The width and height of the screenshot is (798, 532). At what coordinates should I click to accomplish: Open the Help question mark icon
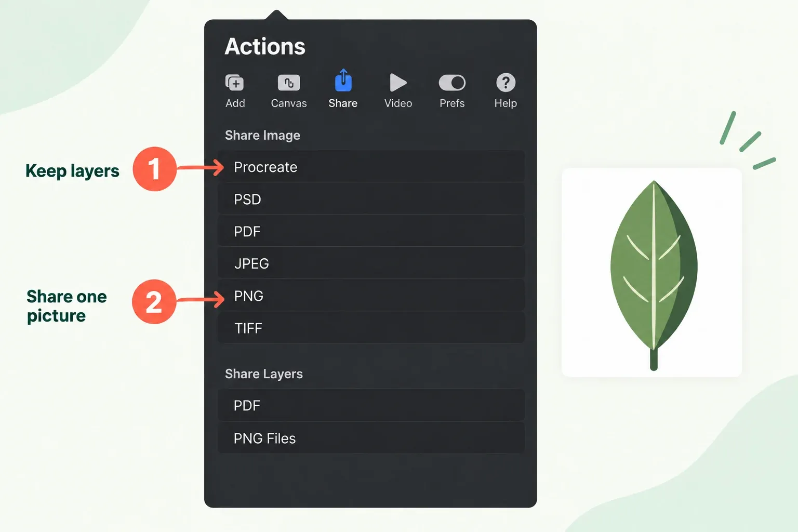coord(506,82)
